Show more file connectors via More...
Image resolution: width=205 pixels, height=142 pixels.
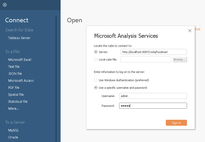pyautogui.click(x=13, y=109)
